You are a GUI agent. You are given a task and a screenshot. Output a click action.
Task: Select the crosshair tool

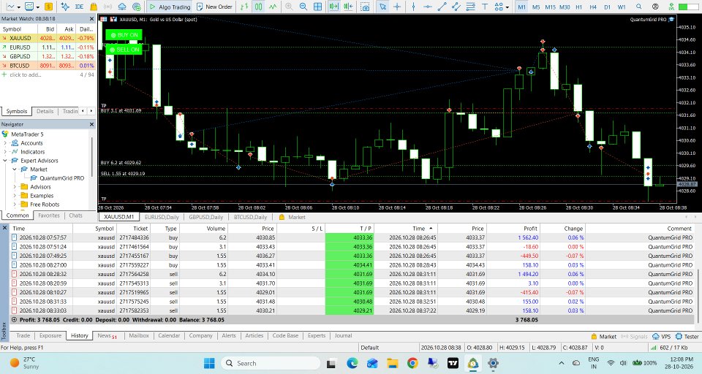point(396,7)
